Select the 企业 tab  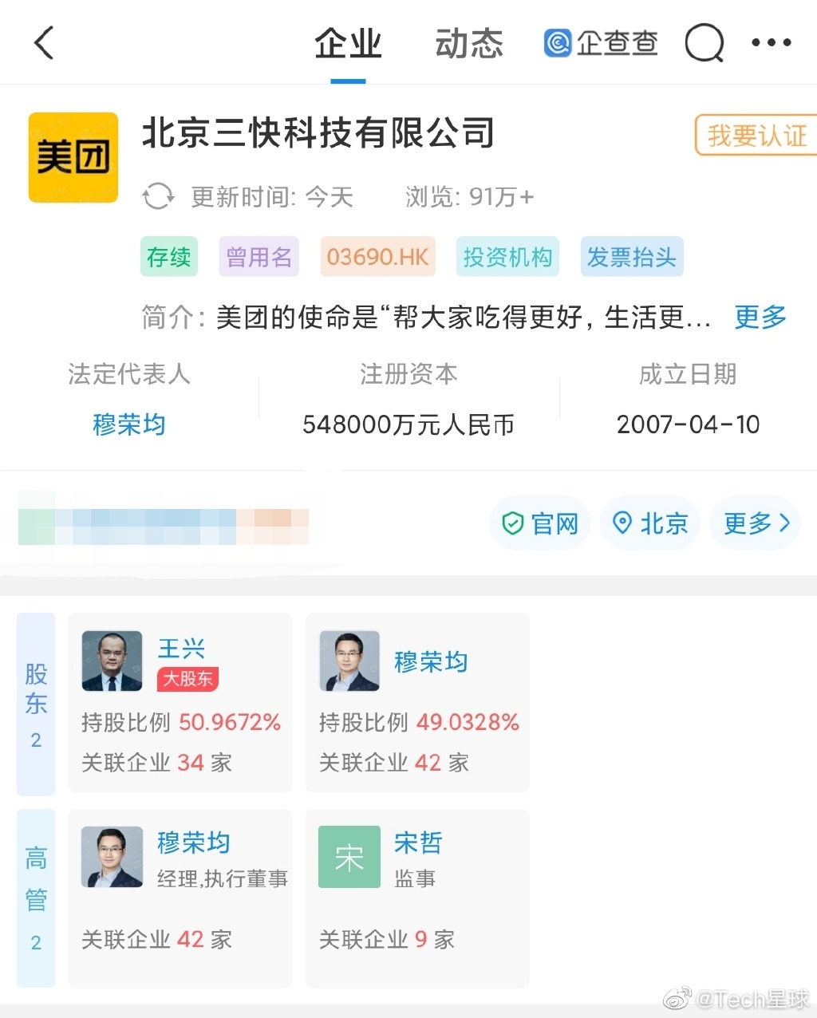point(348,43)
